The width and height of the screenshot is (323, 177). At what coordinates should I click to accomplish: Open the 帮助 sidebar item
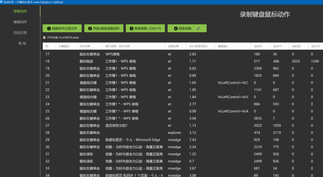point(22,43)
